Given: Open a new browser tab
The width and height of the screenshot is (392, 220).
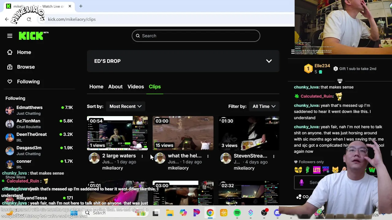Looking at the screenshot, I should coord(81,6).
